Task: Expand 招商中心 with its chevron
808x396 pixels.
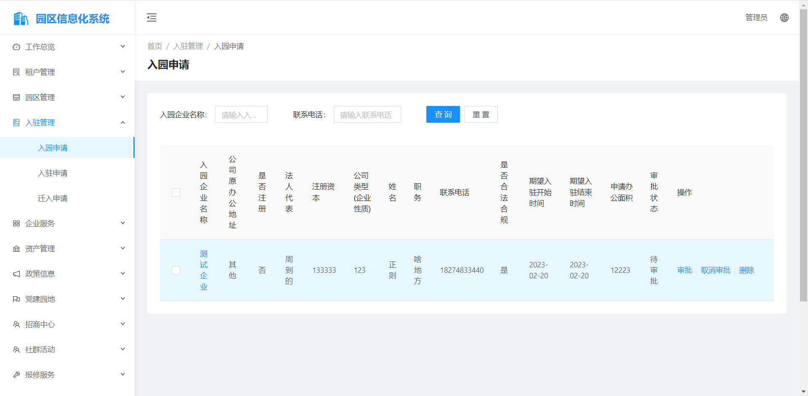Action: point(123,324)
